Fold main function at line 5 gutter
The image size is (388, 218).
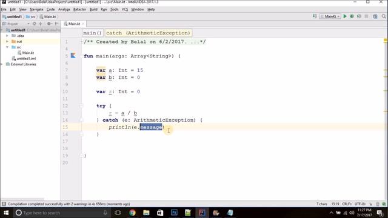pyautogui.click(x=81, y=56)
